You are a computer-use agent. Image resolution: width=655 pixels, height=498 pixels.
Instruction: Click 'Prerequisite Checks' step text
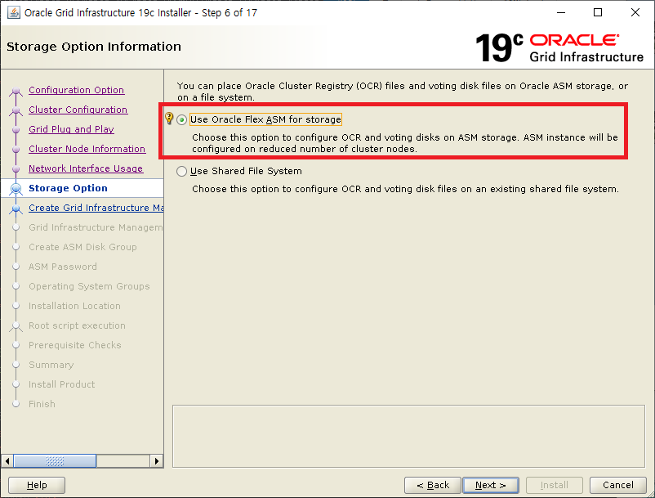(x=75, y=345)
